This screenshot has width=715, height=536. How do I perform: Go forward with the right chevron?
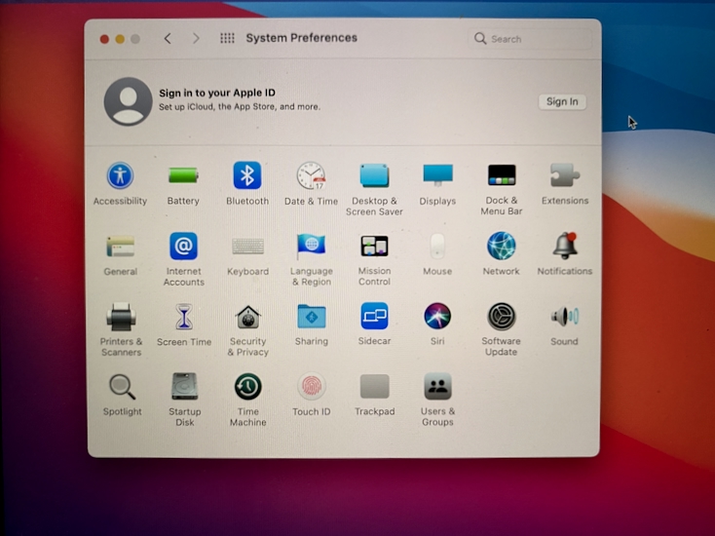(196, 38)
